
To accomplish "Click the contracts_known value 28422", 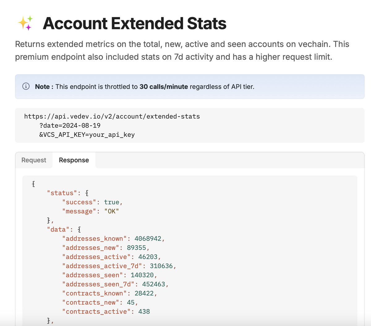I will 144,293.
